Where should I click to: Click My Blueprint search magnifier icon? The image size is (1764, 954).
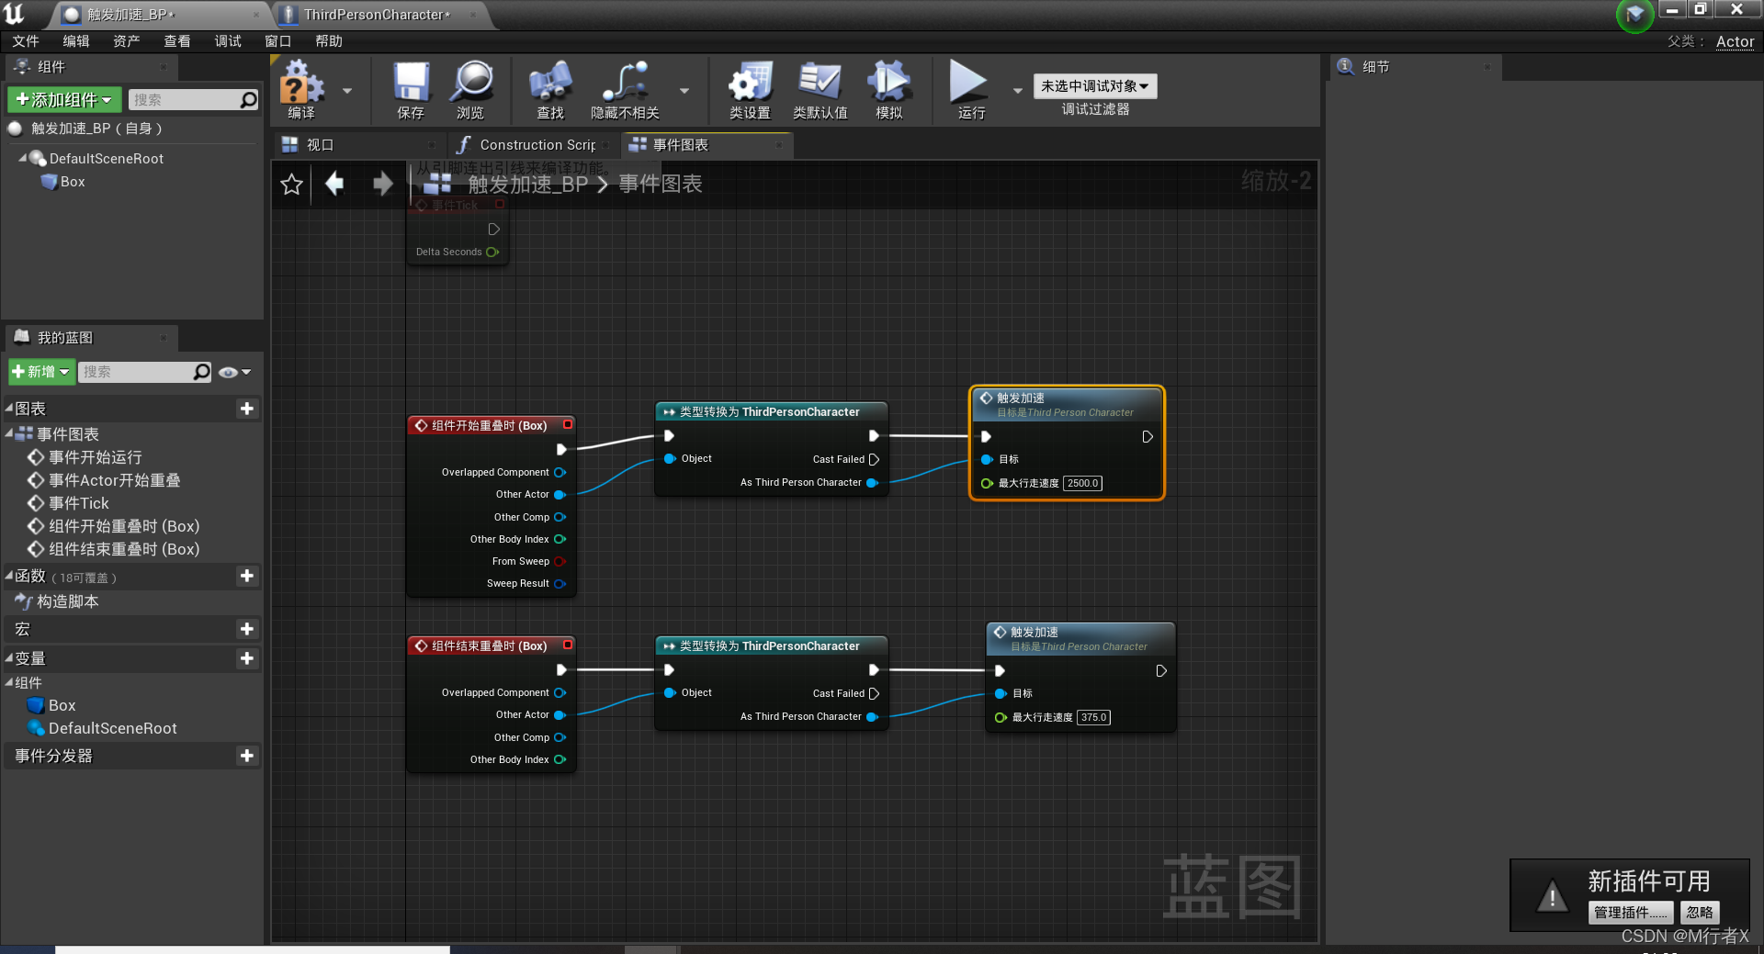202,371
